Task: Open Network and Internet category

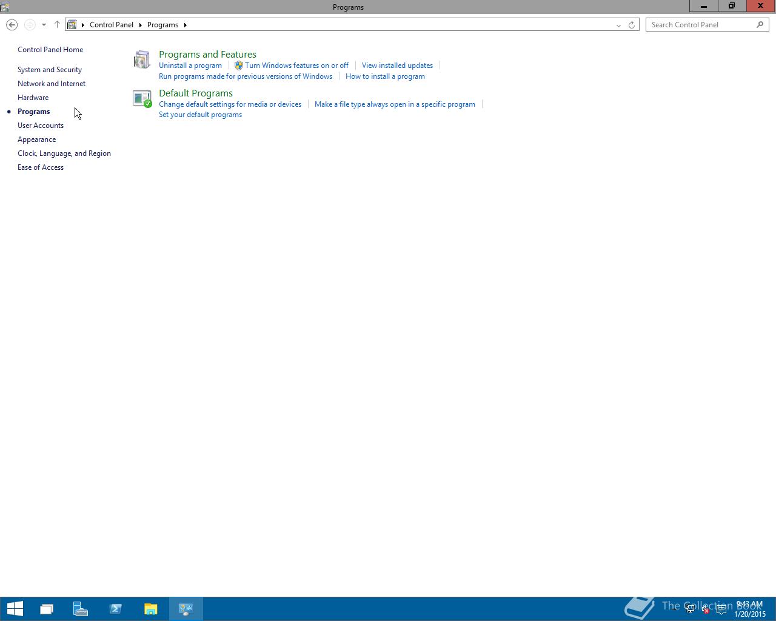Action: click(x=52, y=84)
